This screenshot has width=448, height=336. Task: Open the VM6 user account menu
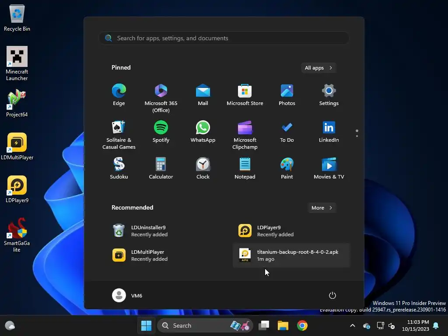coord(127,295)
